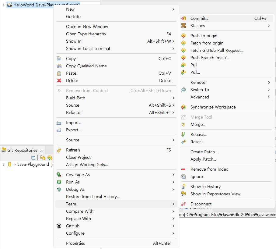Click the Commit icon in Team submenu
This screenshot has width=276, height=249.
183,18
